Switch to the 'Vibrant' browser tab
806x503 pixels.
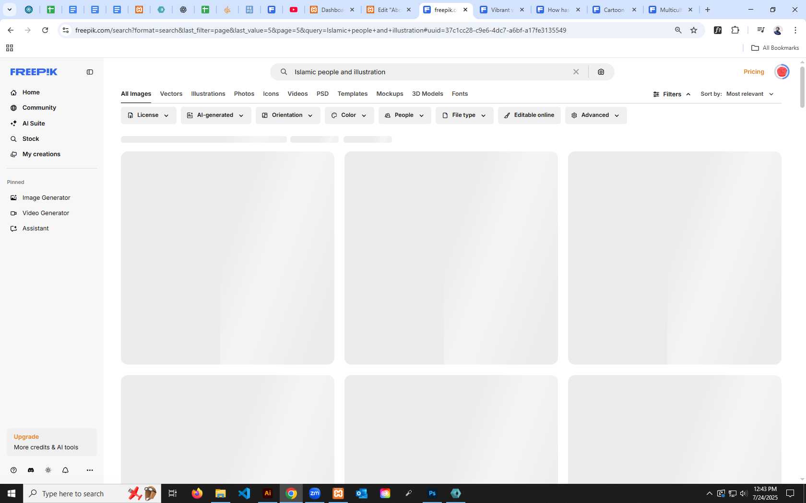[x=502, y=10]
